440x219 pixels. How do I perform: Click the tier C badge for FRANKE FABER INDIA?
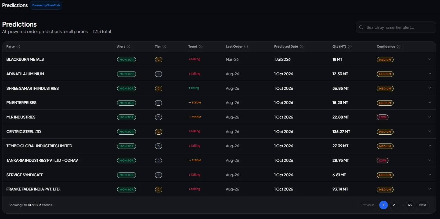coord(158,189)
